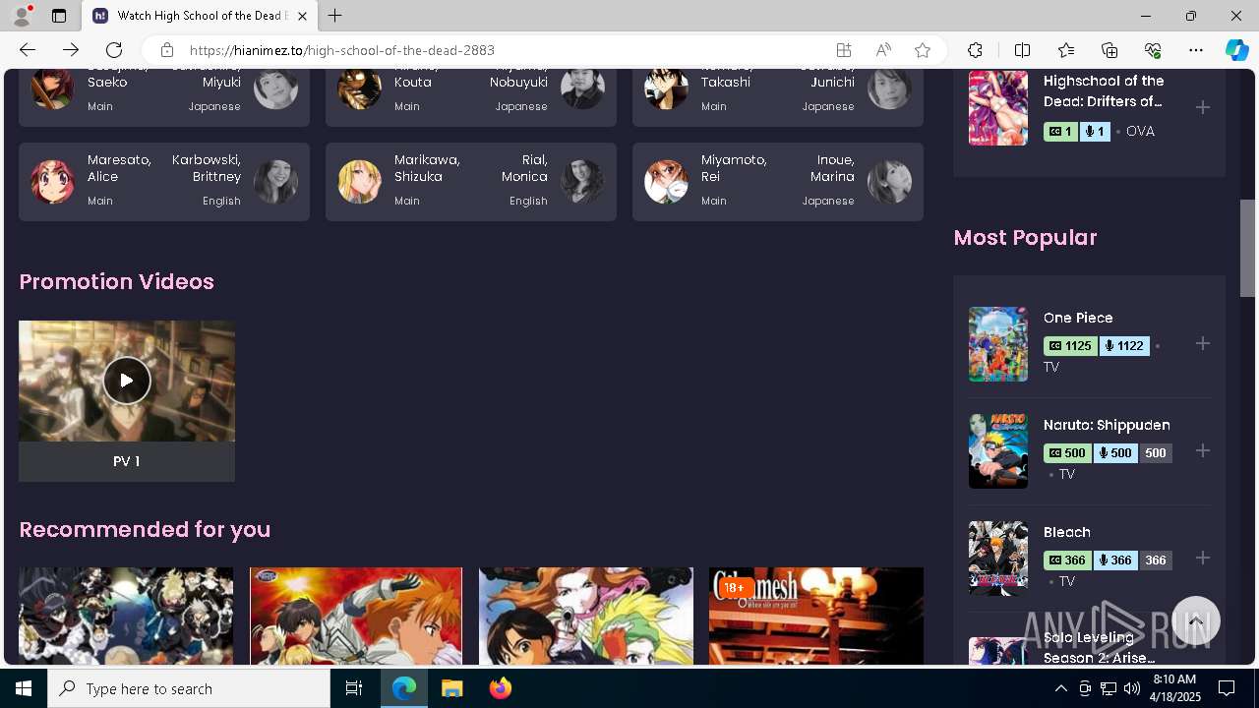Screen dimensions: 1259x708
Task: Open Marikawa, Shizuka character page
Action: pyautogui.click(x=427, y=168)
